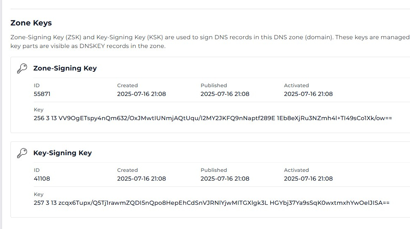Click the Activated label under Zone-Signing Key
This screenshot has height=229, width=410.
coord(296,86)
